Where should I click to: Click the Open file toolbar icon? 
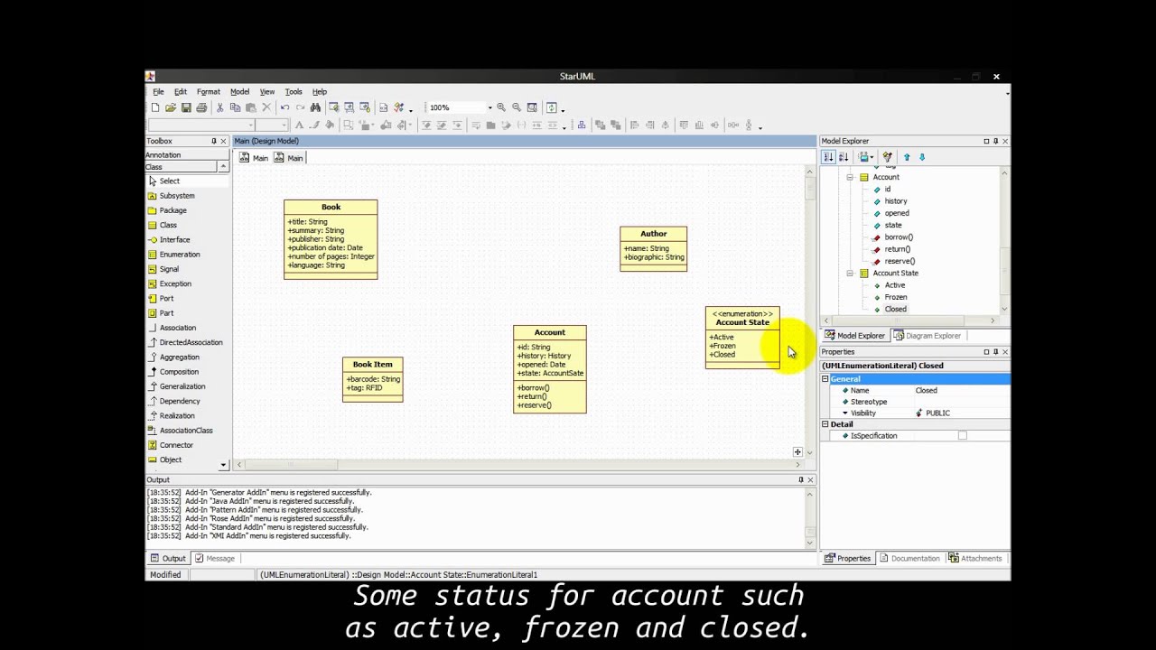(170, 107)
